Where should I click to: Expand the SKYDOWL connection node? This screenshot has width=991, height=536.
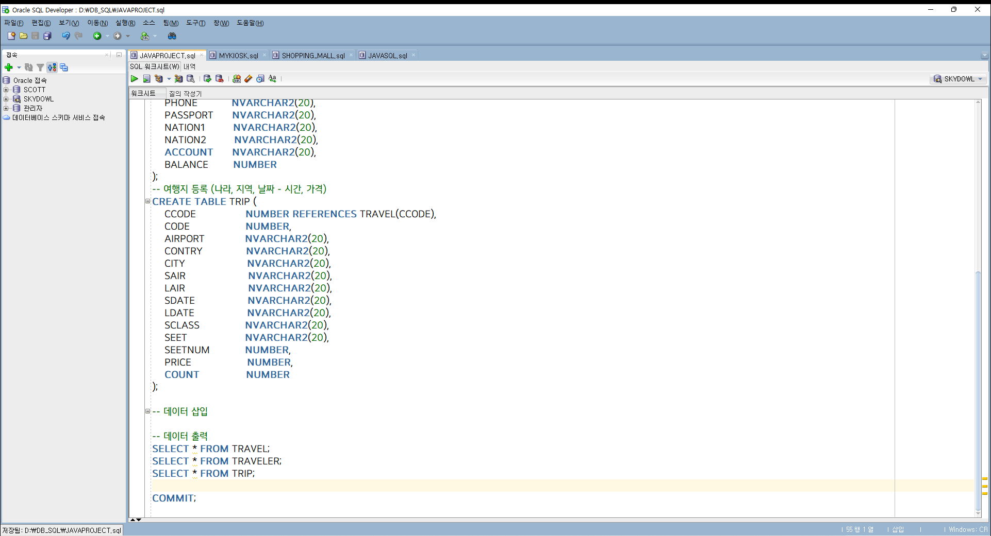tap(6, 99)
